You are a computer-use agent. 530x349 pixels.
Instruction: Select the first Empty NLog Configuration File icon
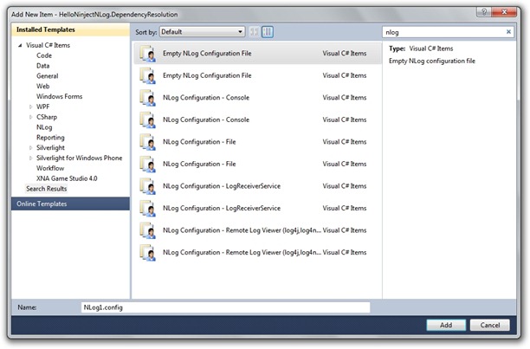pyautogui.click(x=146, y=53)
